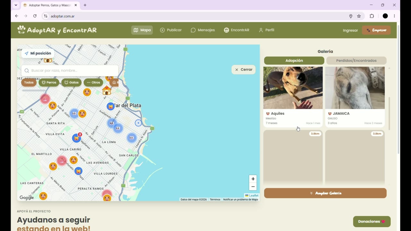Click the gallery panel scrollbar thumb
The width and height of the screenshot is (411, 231).
[389, 114]
